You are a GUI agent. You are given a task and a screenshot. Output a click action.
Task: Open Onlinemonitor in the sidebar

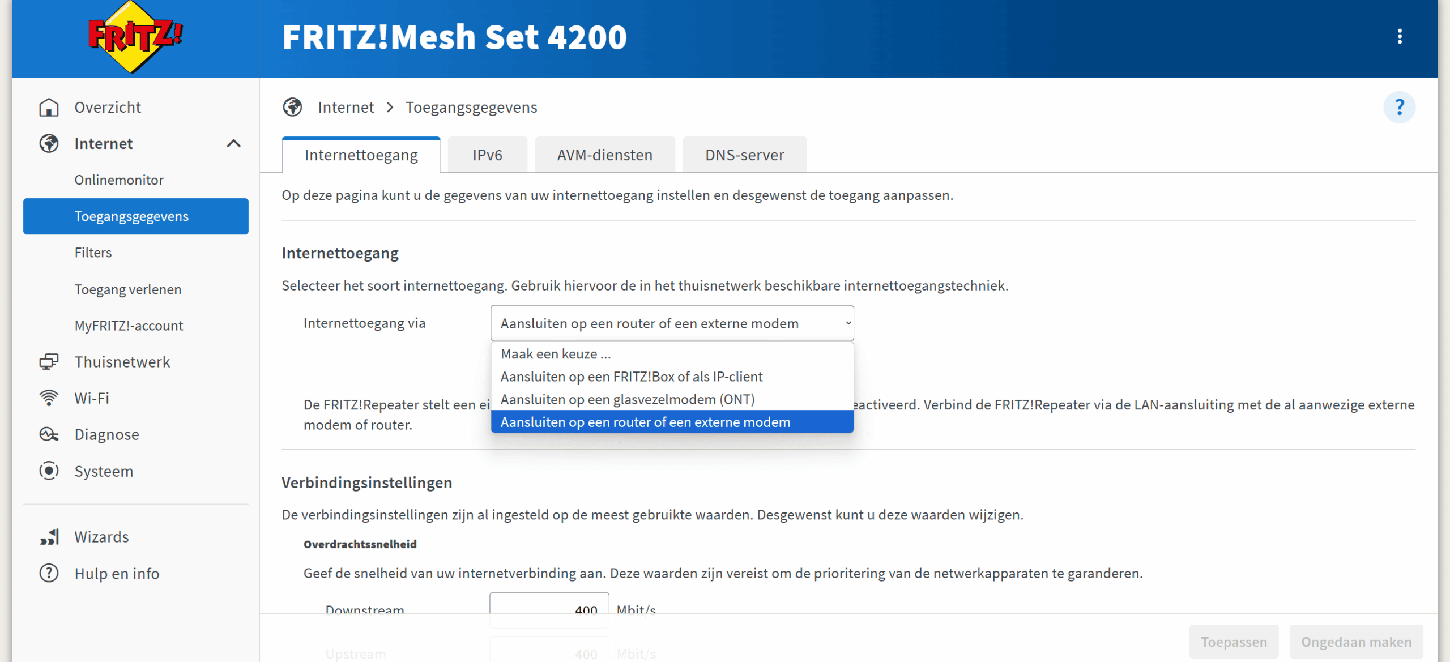[x=119, y=180]
